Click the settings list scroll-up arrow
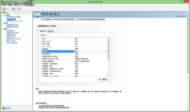190x112 pixels. [x=108, y=39]
